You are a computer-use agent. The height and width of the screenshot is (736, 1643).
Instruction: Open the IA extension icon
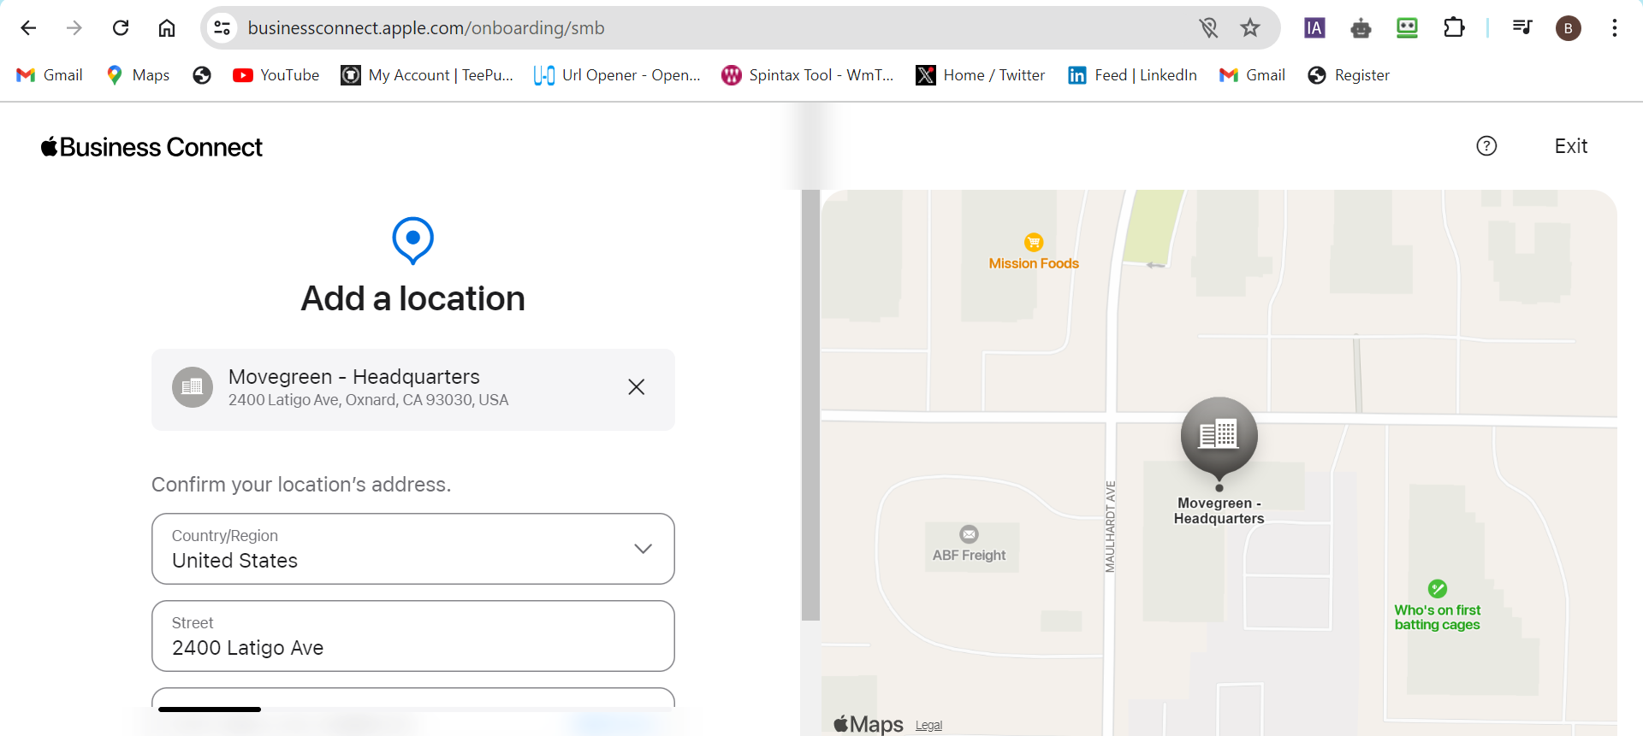(x=1314, y=28)
